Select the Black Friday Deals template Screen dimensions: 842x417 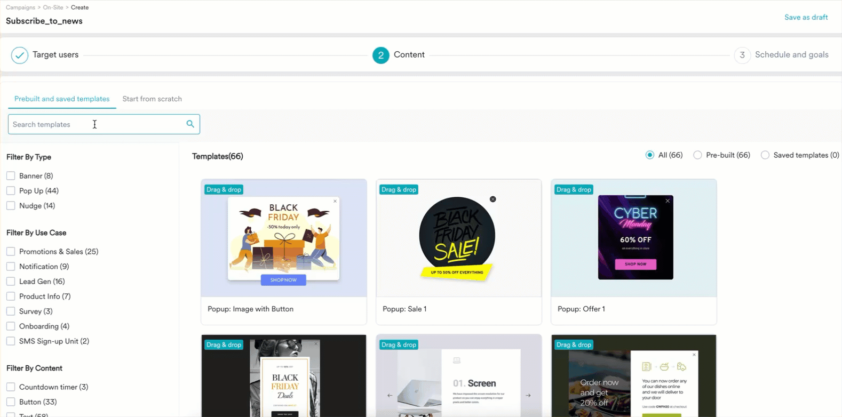tap(284, 376)
